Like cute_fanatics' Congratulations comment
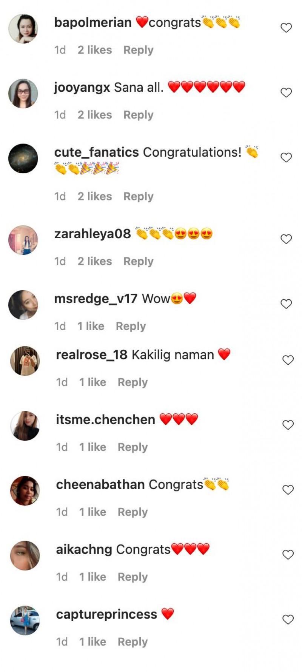Viewport: 302px width, 672px height. click(286, 157)
